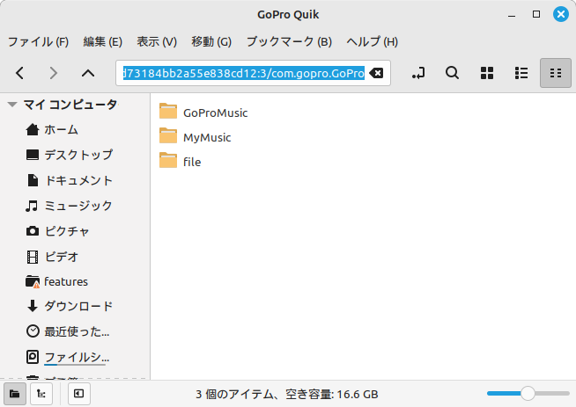576x407 pixels.
Task: Open the ブックマーク (B) menu
Action: point(289,41)
